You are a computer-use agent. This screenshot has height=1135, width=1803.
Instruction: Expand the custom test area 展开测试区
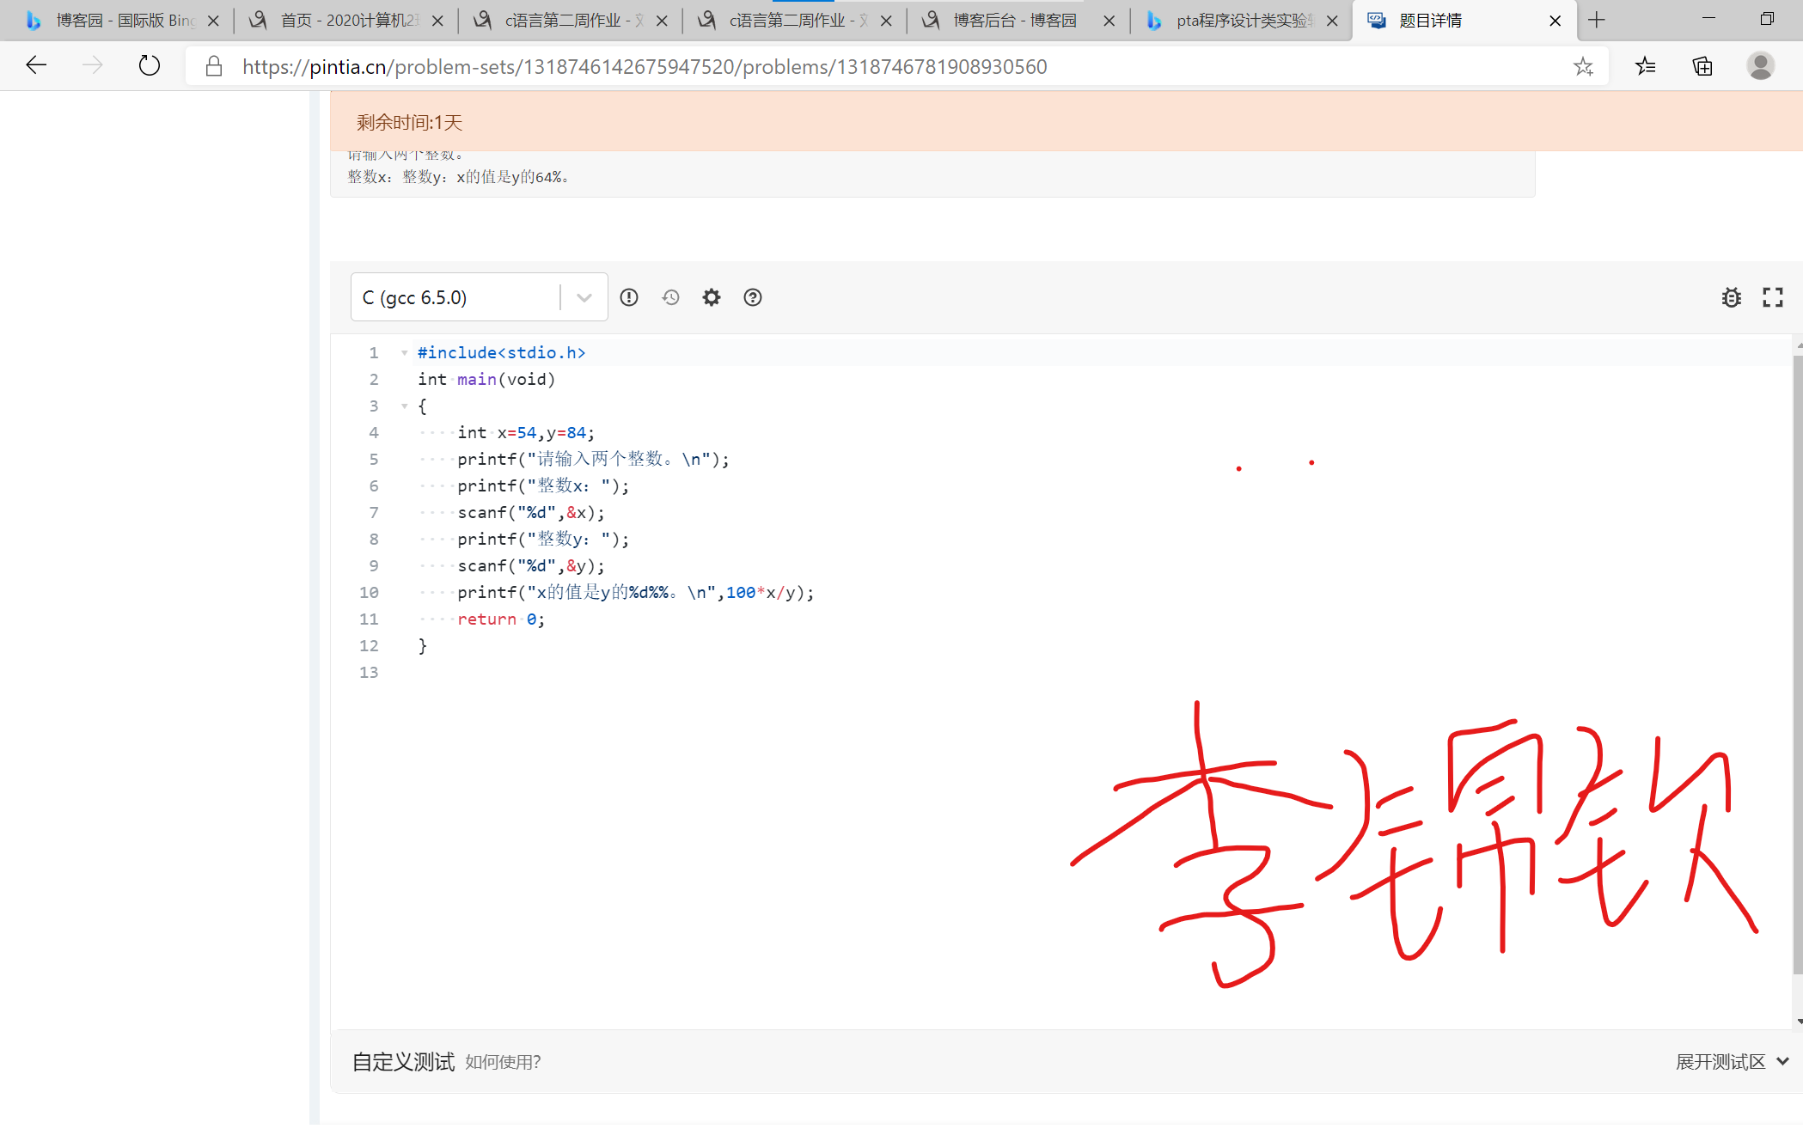[1731, 1062]
